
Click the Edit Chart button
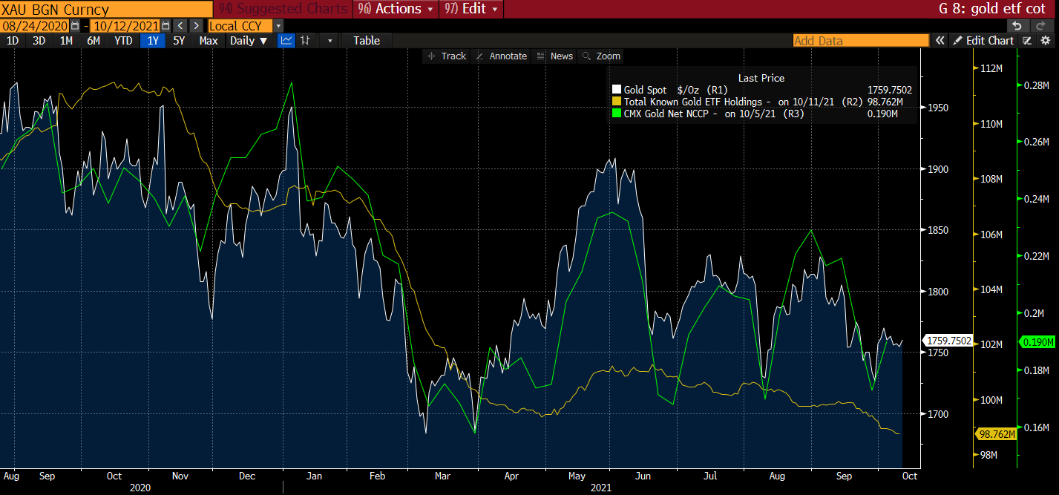(x=983, y=41)
